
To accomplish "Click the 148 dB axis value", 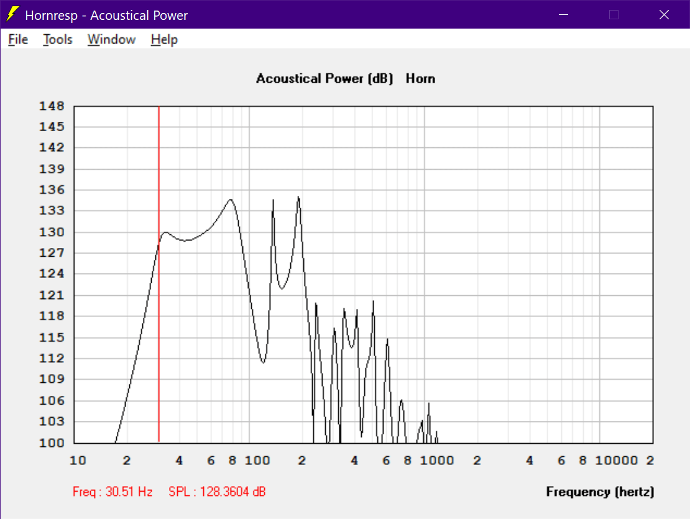I will coord(52,106).
